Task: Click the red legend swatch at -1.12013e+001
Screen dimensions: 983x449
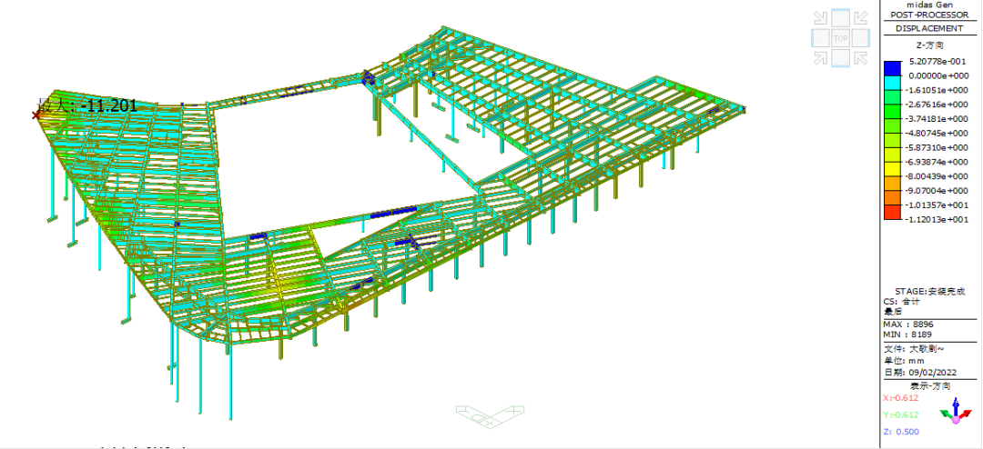Action: point(893,213)
